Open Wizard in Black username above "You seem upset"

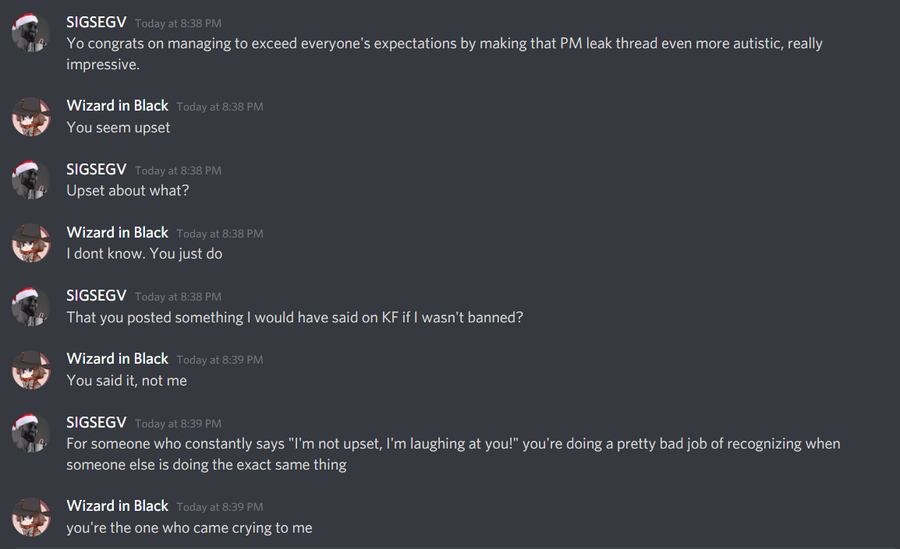tap(118, 106)
